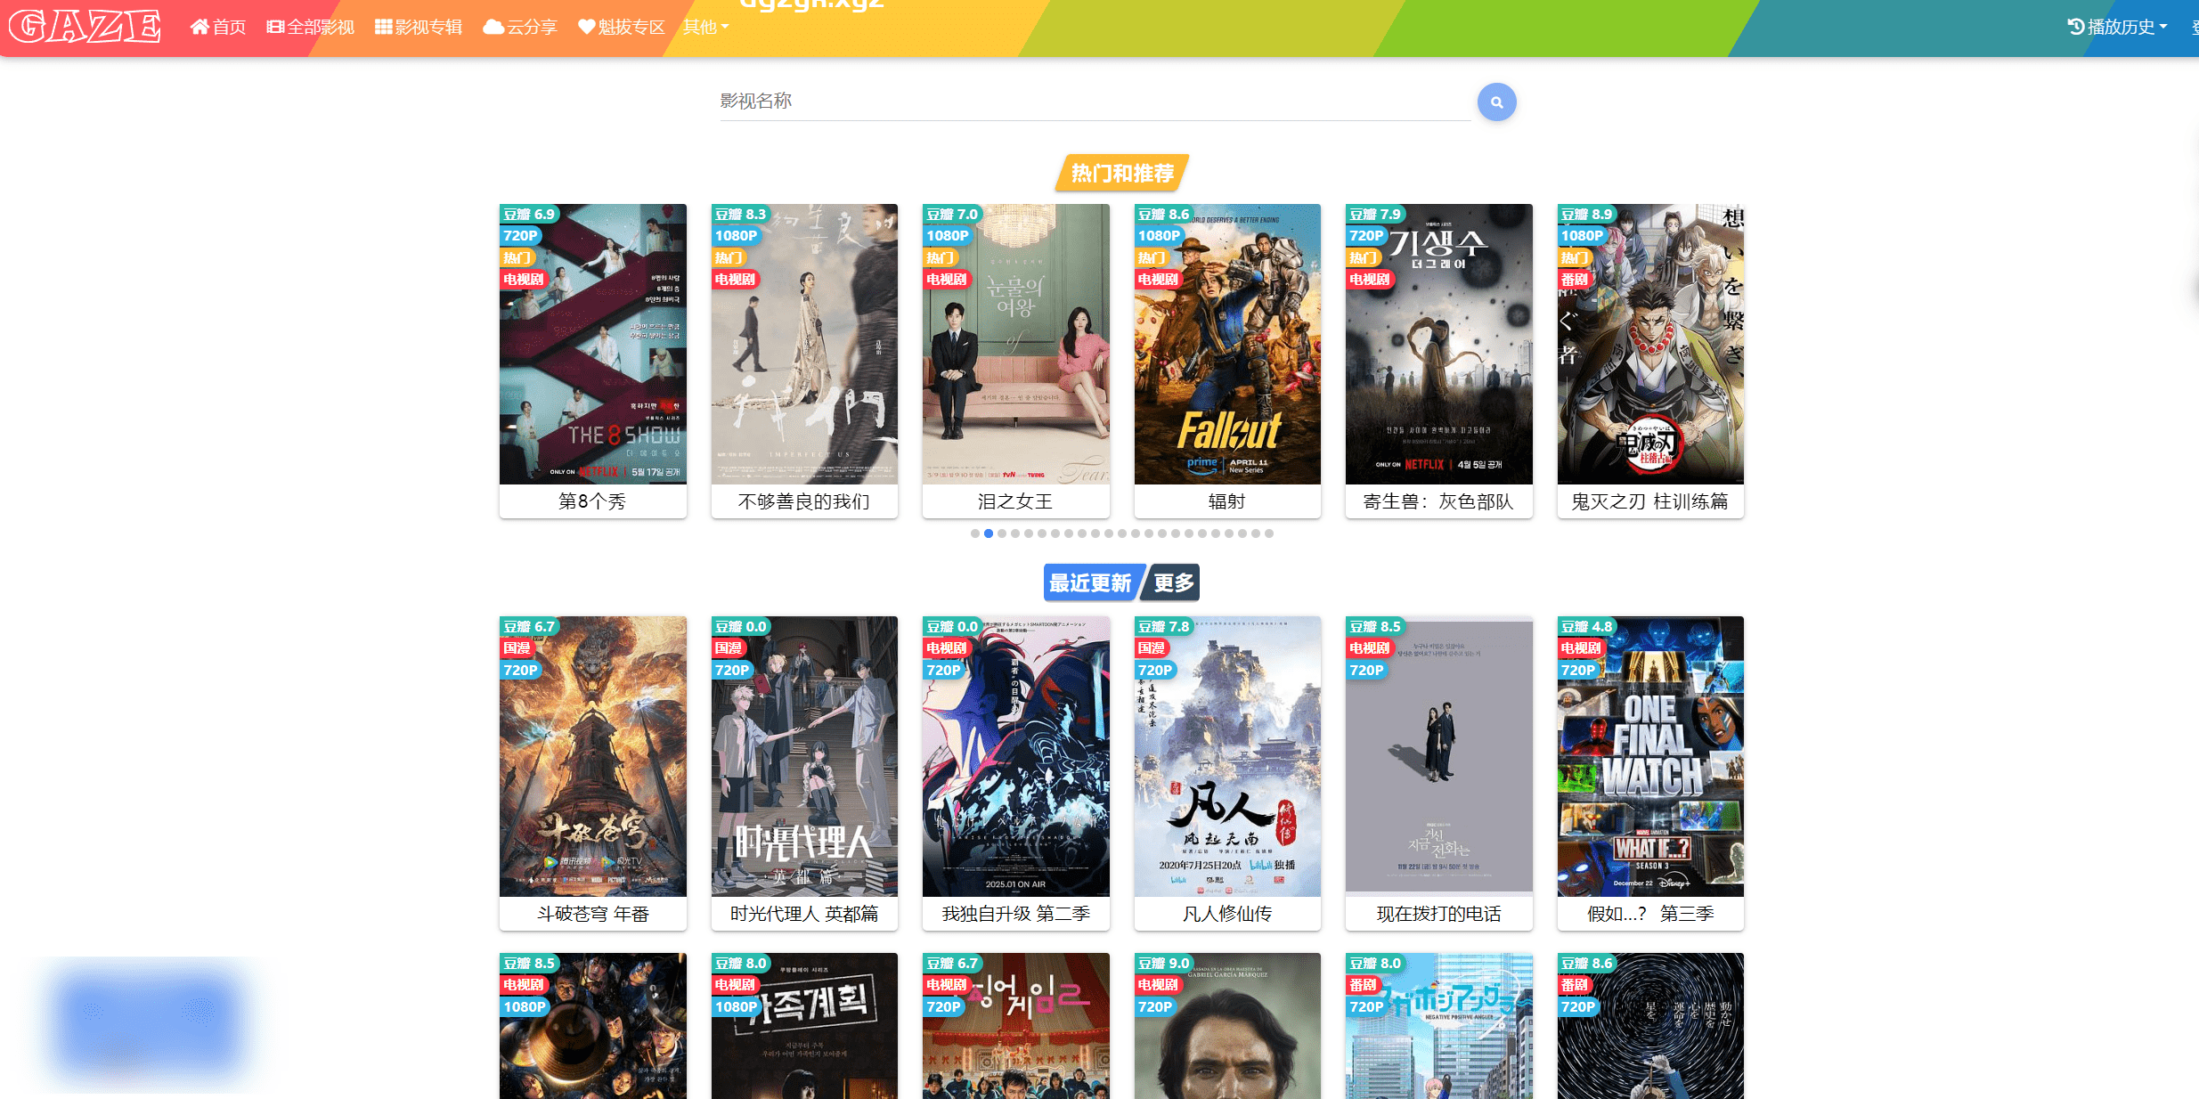Image resolution: width=2199 pixels, height=1099 pixels.
Task: Open the 豆瓣 8.6 番剧 spiral poster
Action: click(1650, 1026)
